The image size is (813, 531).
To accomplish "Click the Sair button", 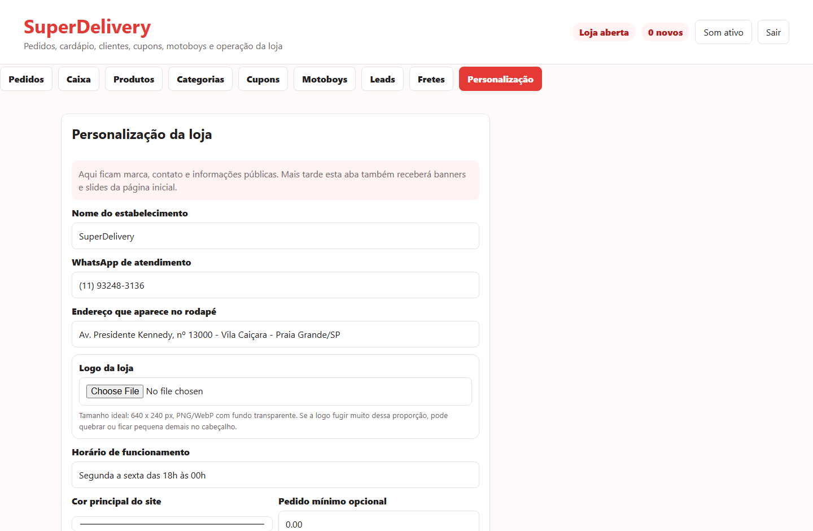I will click(773, 32).
